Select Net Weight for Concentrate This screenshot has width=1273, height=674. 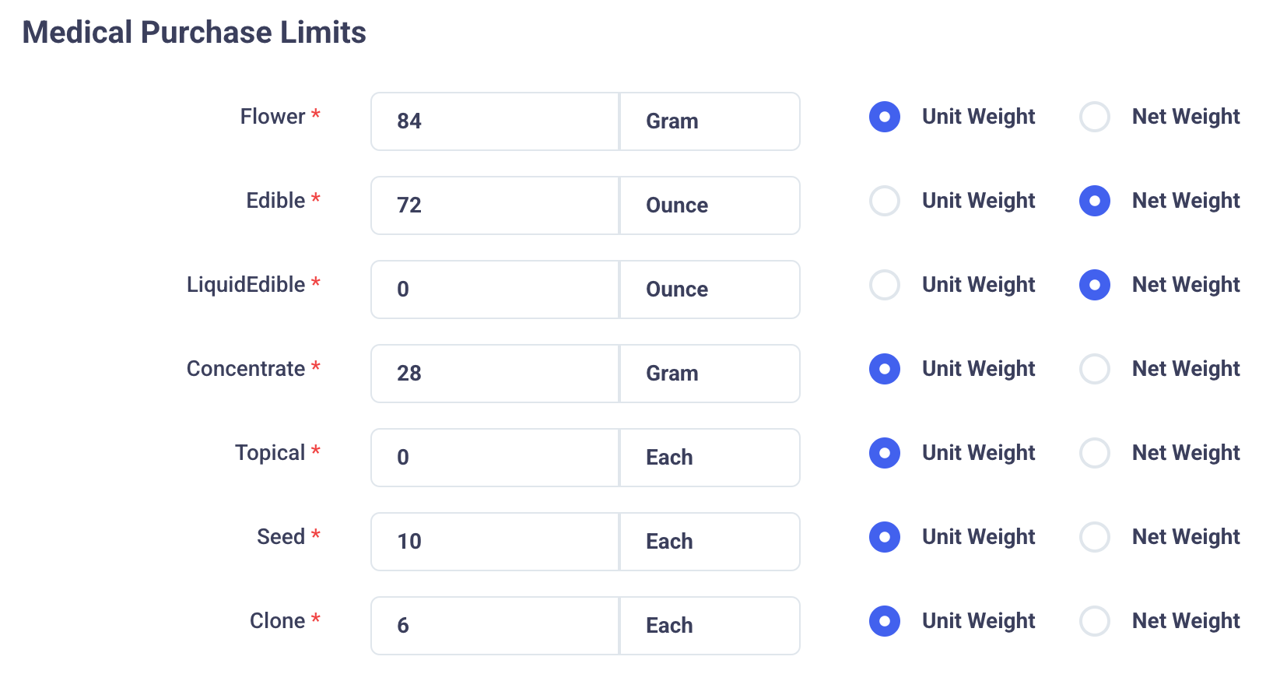click(1094, 369)
